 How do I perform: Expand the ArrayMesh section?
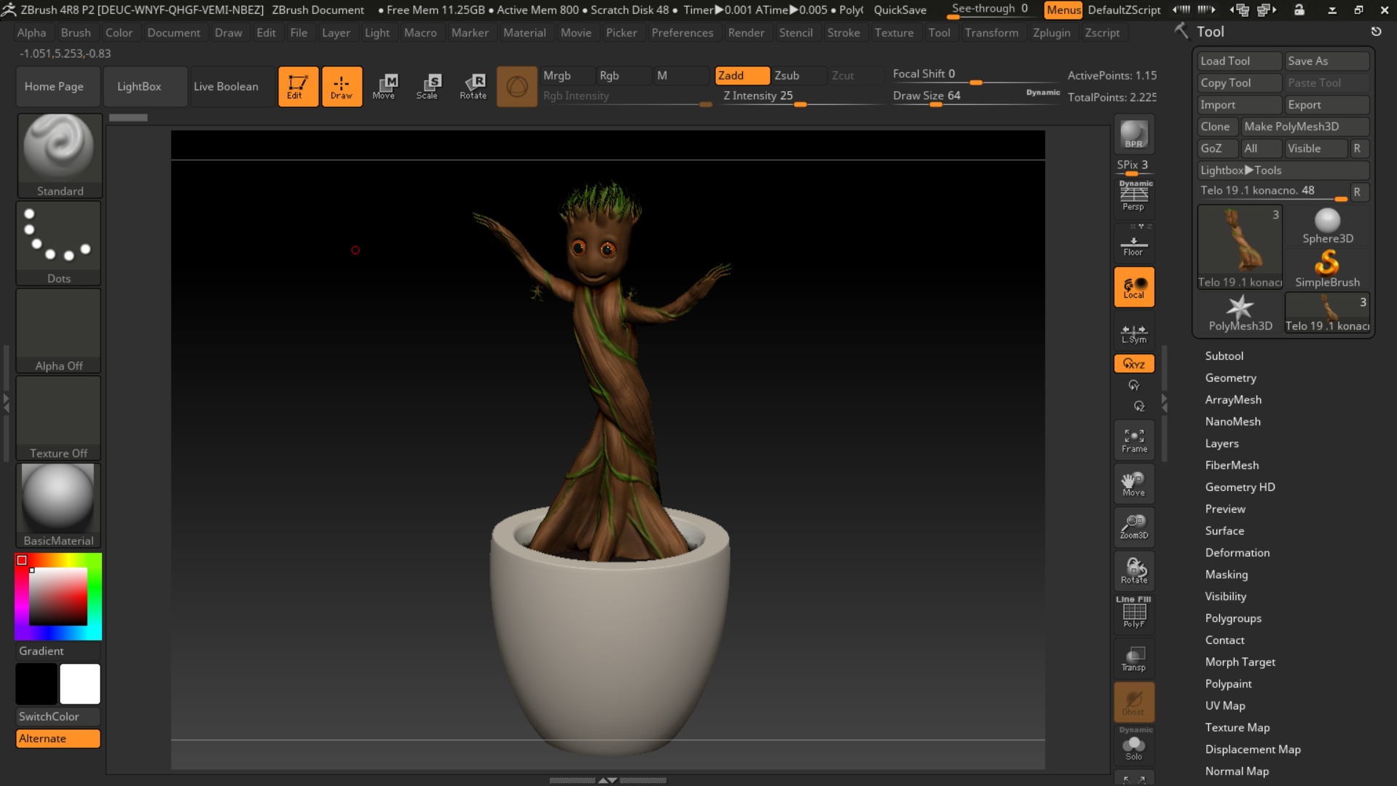pyautogui.click(x=1233, y=399)
